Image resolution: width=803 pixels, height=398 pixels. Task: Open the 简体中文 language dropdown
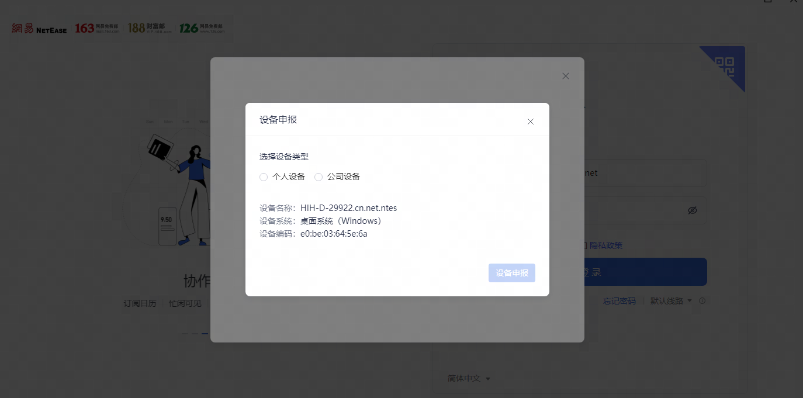coord(469,378)
